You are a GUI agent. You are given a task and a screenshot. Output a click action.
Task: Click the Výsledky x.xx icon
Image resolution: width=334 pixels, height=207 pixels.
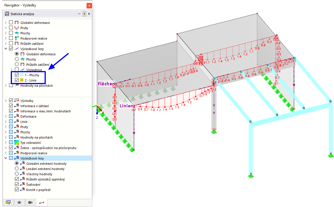pos(17,100)
